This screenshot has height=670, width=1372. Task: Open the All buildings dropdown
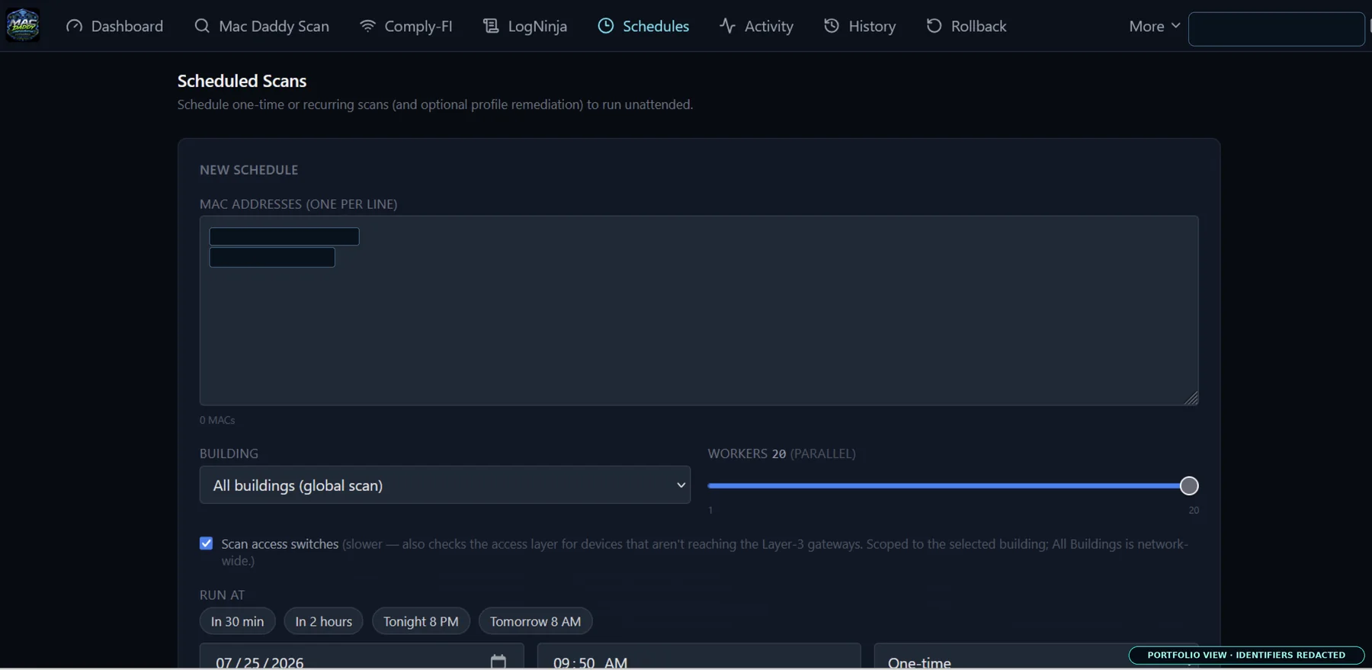click(445, 485)
